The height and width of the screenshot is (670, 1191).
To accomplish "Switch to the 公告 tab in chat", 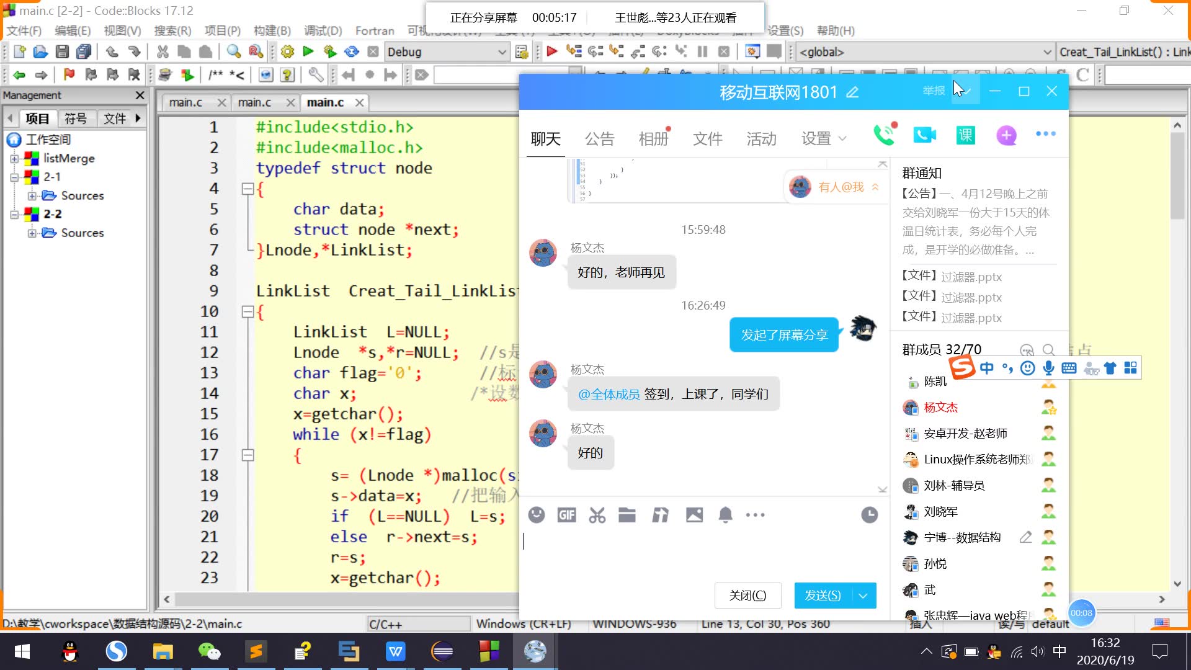I will [x=599, y=139].
